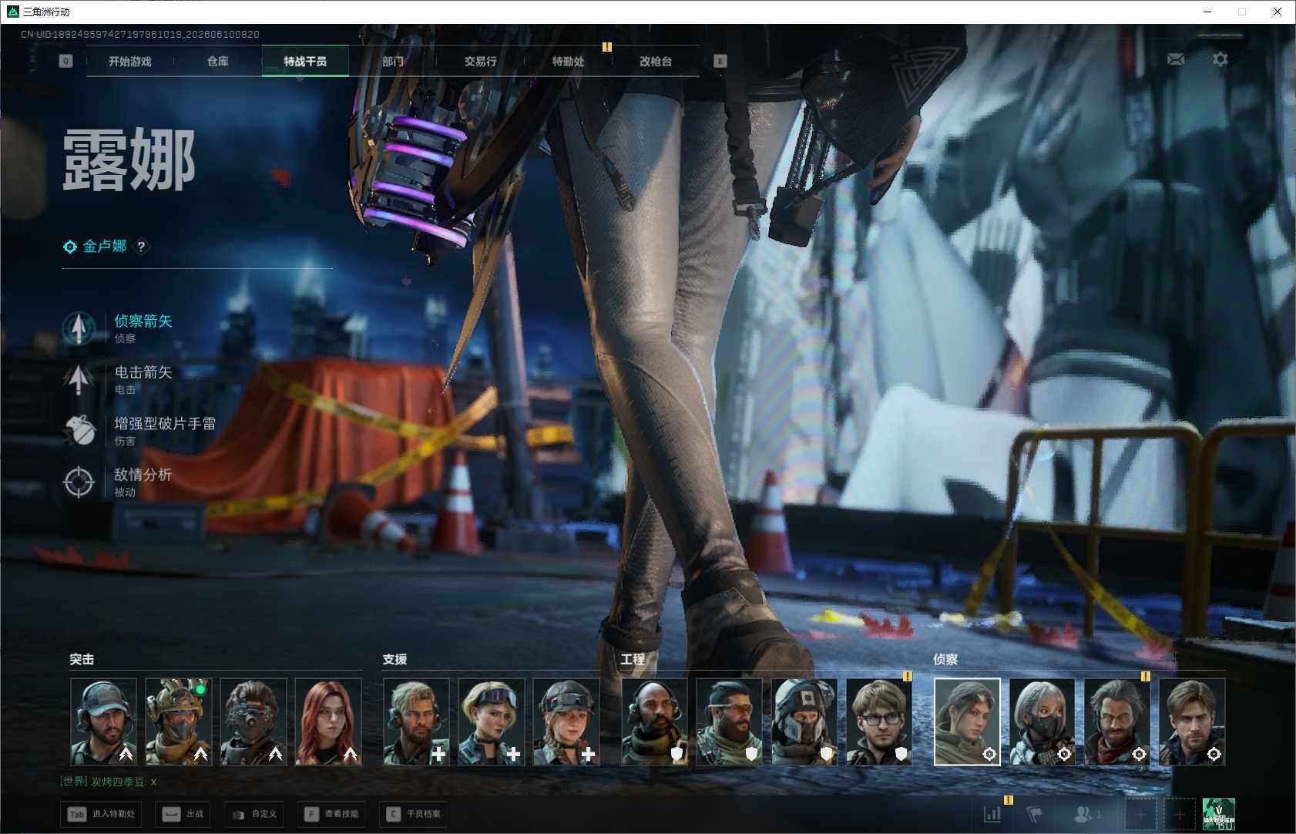Select the 突击 operator wearing helmet and red mask
Image resolution: width=1296 pixels, height=834 pixels.
[x=178, y=722]
